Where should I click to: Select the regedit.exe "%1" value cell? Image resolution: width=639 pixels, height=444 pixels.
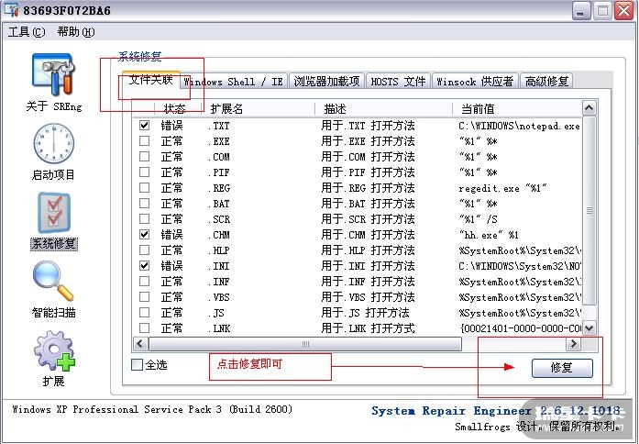click(502, 188)
